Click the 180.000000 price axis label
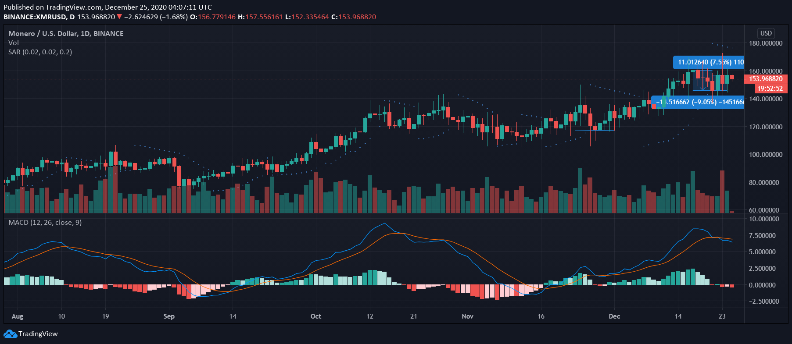 coord(766,43)
